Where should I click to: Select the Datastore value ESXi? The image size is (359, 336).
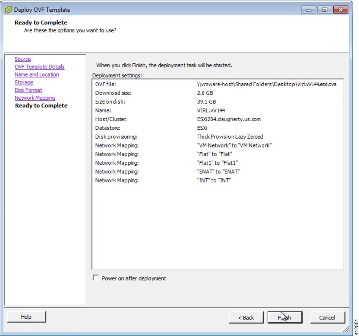[x=202, y=128]
